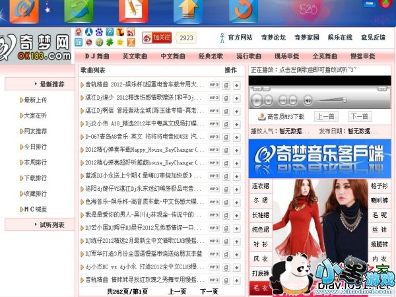This screenshot has height=297, width=396.
Task: Share via the Baidu paw print icon
Action: (x=99, y=32)
